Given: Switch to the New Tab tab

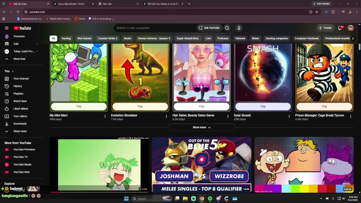Looking at the screenshot, I should tap(118, 4).
